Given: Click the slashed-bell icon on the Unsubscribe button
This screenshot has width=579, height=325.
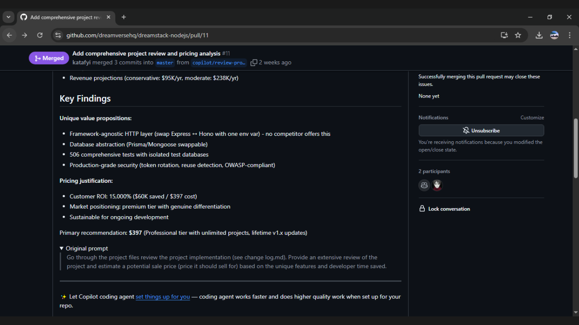Looking at the screenshot, I should 465,130.
